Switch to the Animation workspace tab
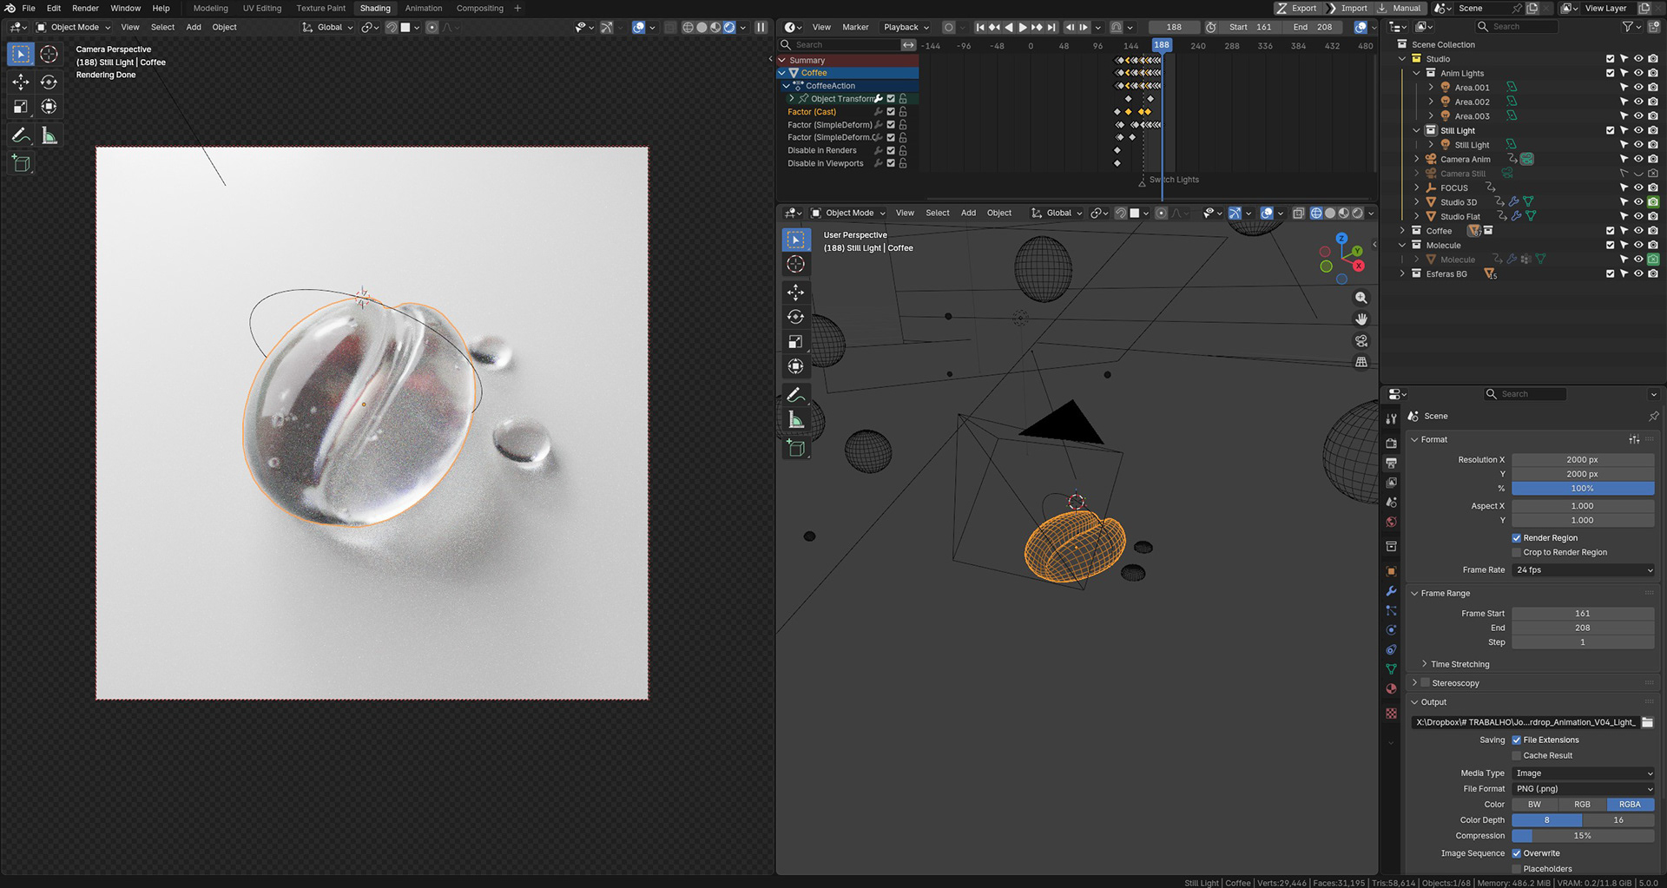The width and height of the screenshot is (1667, 888). (x=423, y=8)
